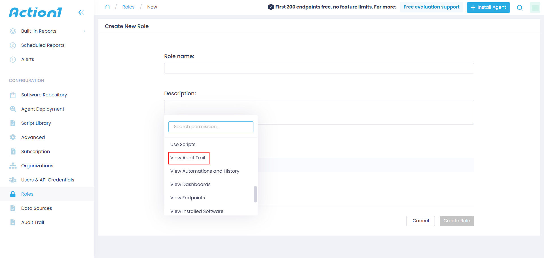544x258 pixels.
Task: Focus the Role name input field
Action: click(319, 68)
